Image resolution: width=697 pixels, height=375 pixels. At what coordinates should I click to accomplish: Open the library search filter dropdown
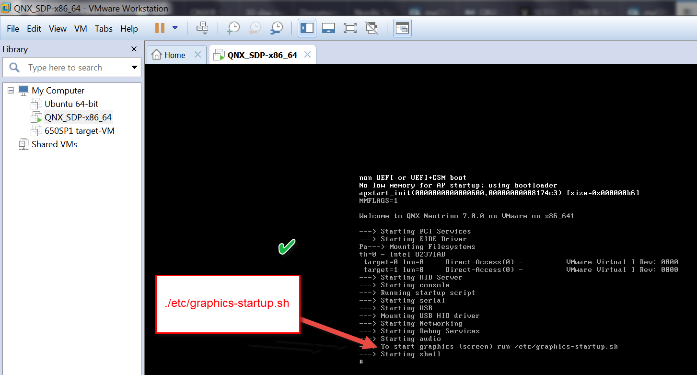(x=134, y=68)
